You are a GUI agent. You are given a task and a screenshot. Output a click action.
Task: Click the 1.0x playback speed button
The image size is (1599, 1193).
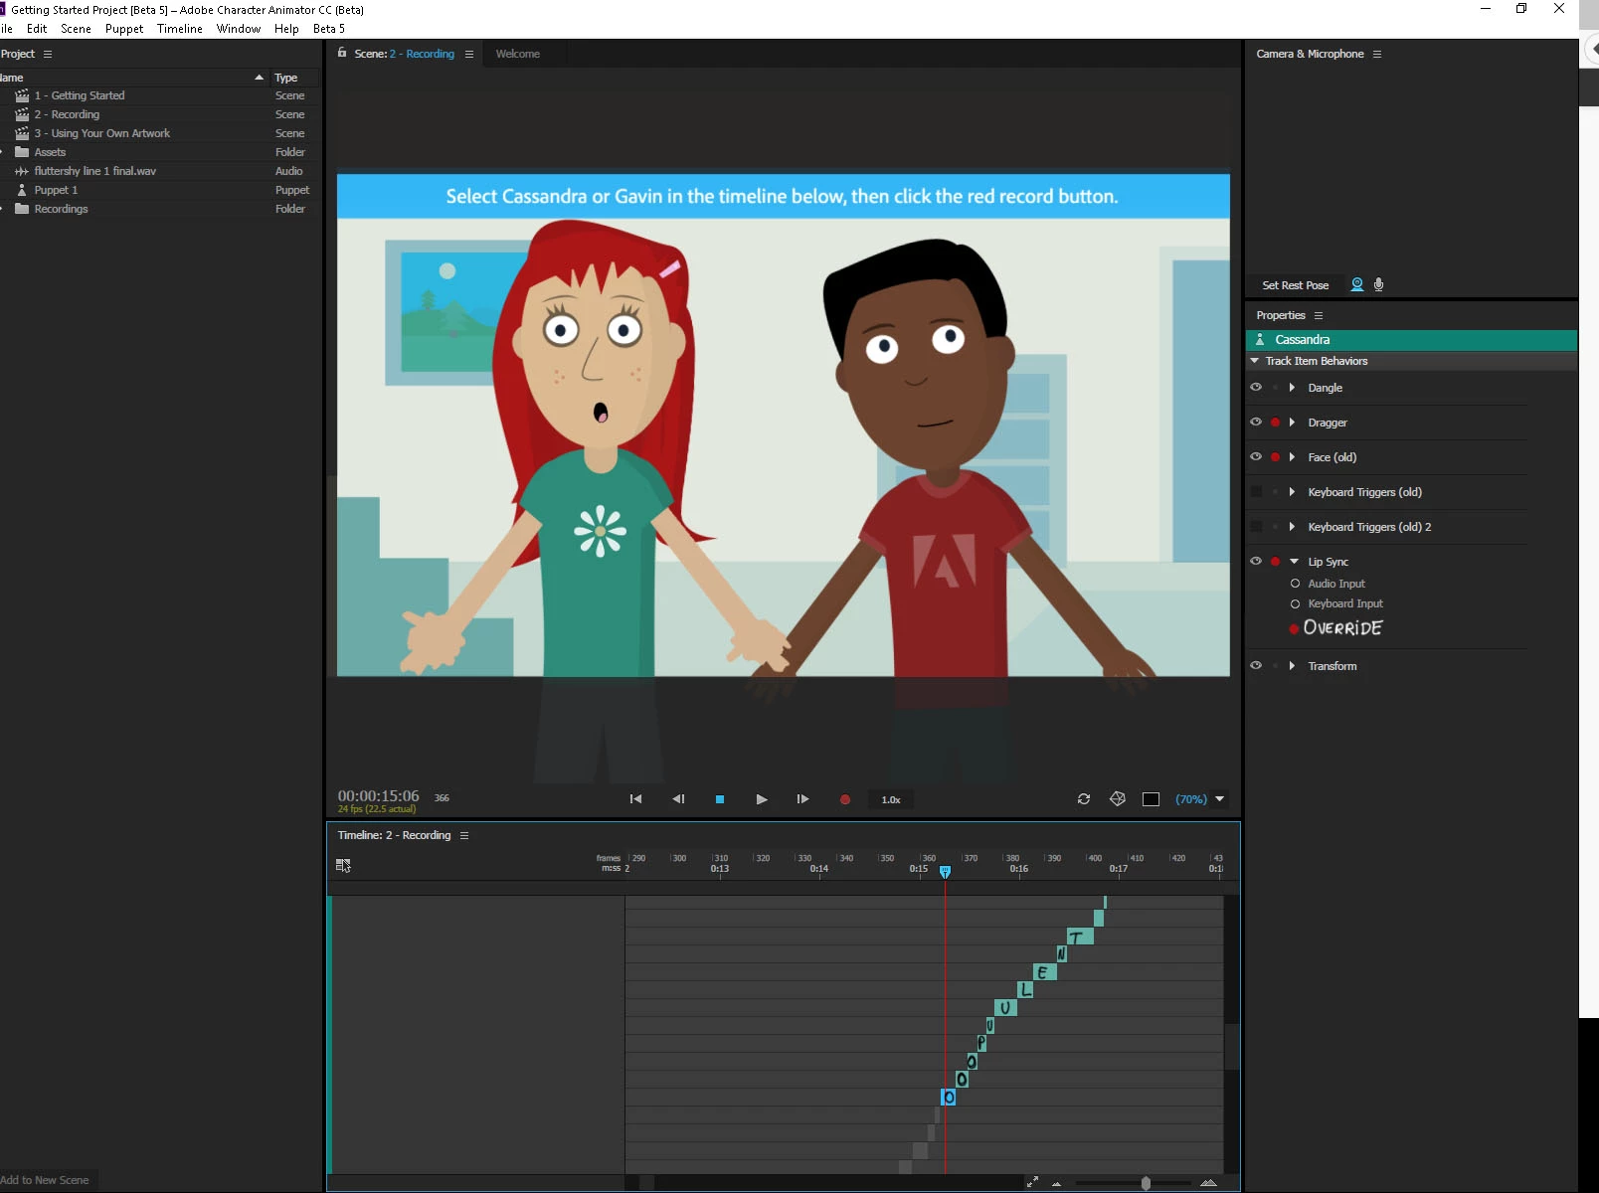(891, 799)
